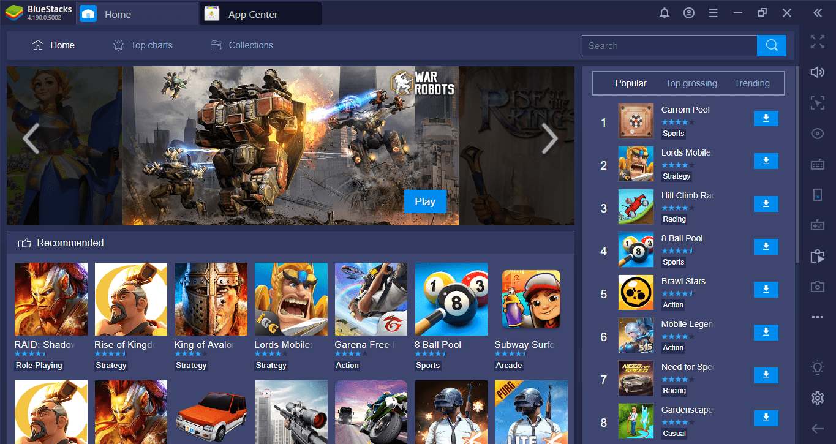Open 8 Ball Pool recommended thumbnail
The width and height of the screenshot is (836, 444).
pyautogui.click(x=451, y=299)
